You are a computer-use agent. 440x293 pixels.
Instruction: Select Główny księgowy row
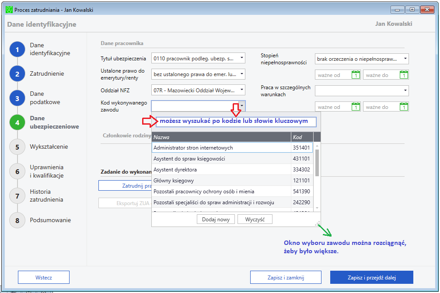[x=232, y=181]
